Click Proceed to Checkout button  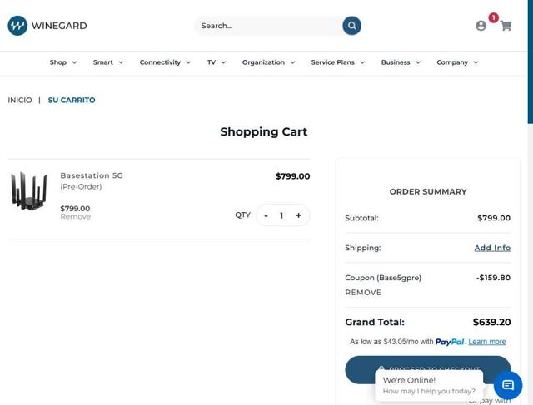428,369
